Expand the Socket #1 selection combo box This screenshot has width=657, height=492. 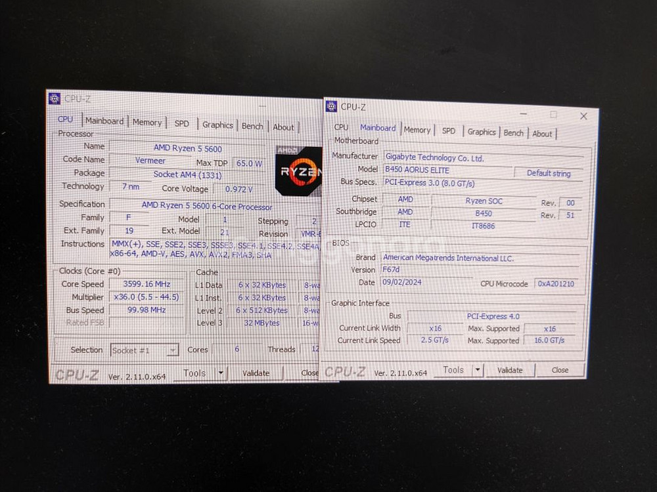point(145,350)
